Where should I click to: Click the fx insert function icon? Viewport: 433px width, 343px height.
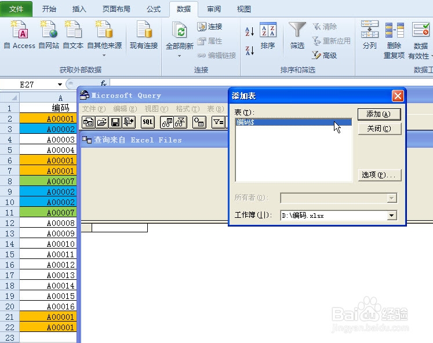(104, 83)
